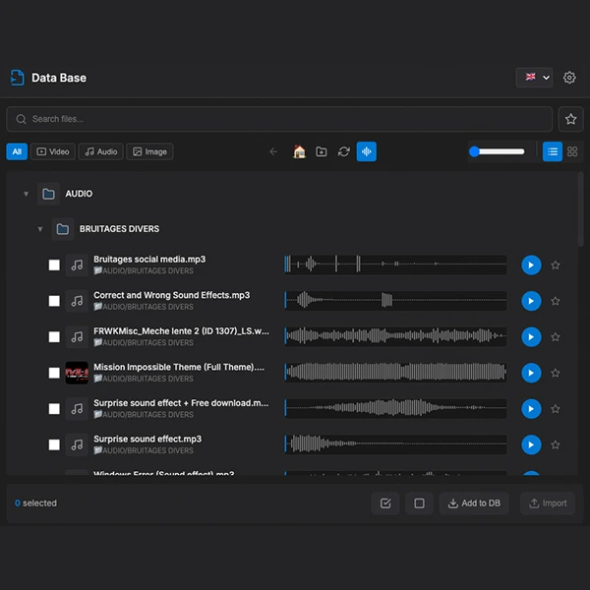Toggle the waveform display button
The height and width of the screenshot is (590, 590).
[x=366, y=151]
